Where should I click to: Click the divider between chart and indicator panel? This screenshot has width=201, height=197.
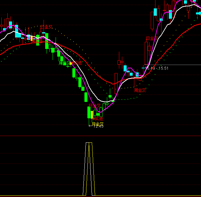[100, 136]
